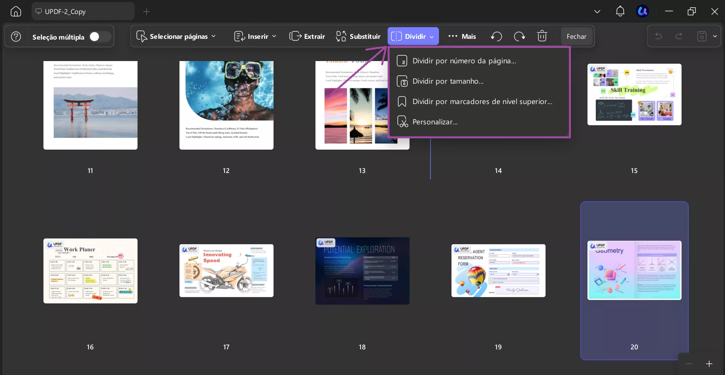Open the help question mark icon
Image resolution: width=725 pixels, height=375 pixels.
coord(16,37)
